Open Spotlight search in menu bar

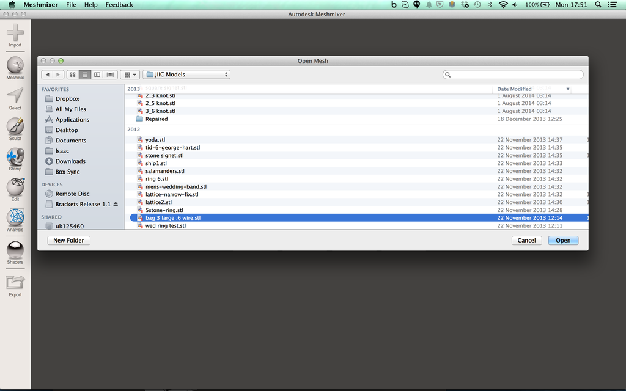pos(598,5)
